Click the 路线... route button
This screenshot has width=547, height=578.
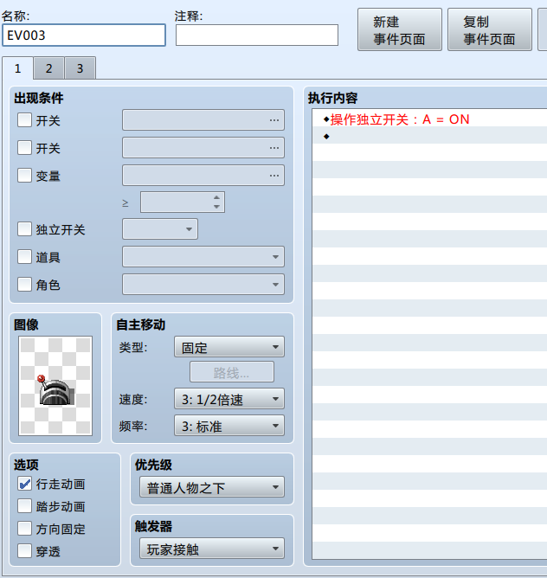[x=232, y=372]
